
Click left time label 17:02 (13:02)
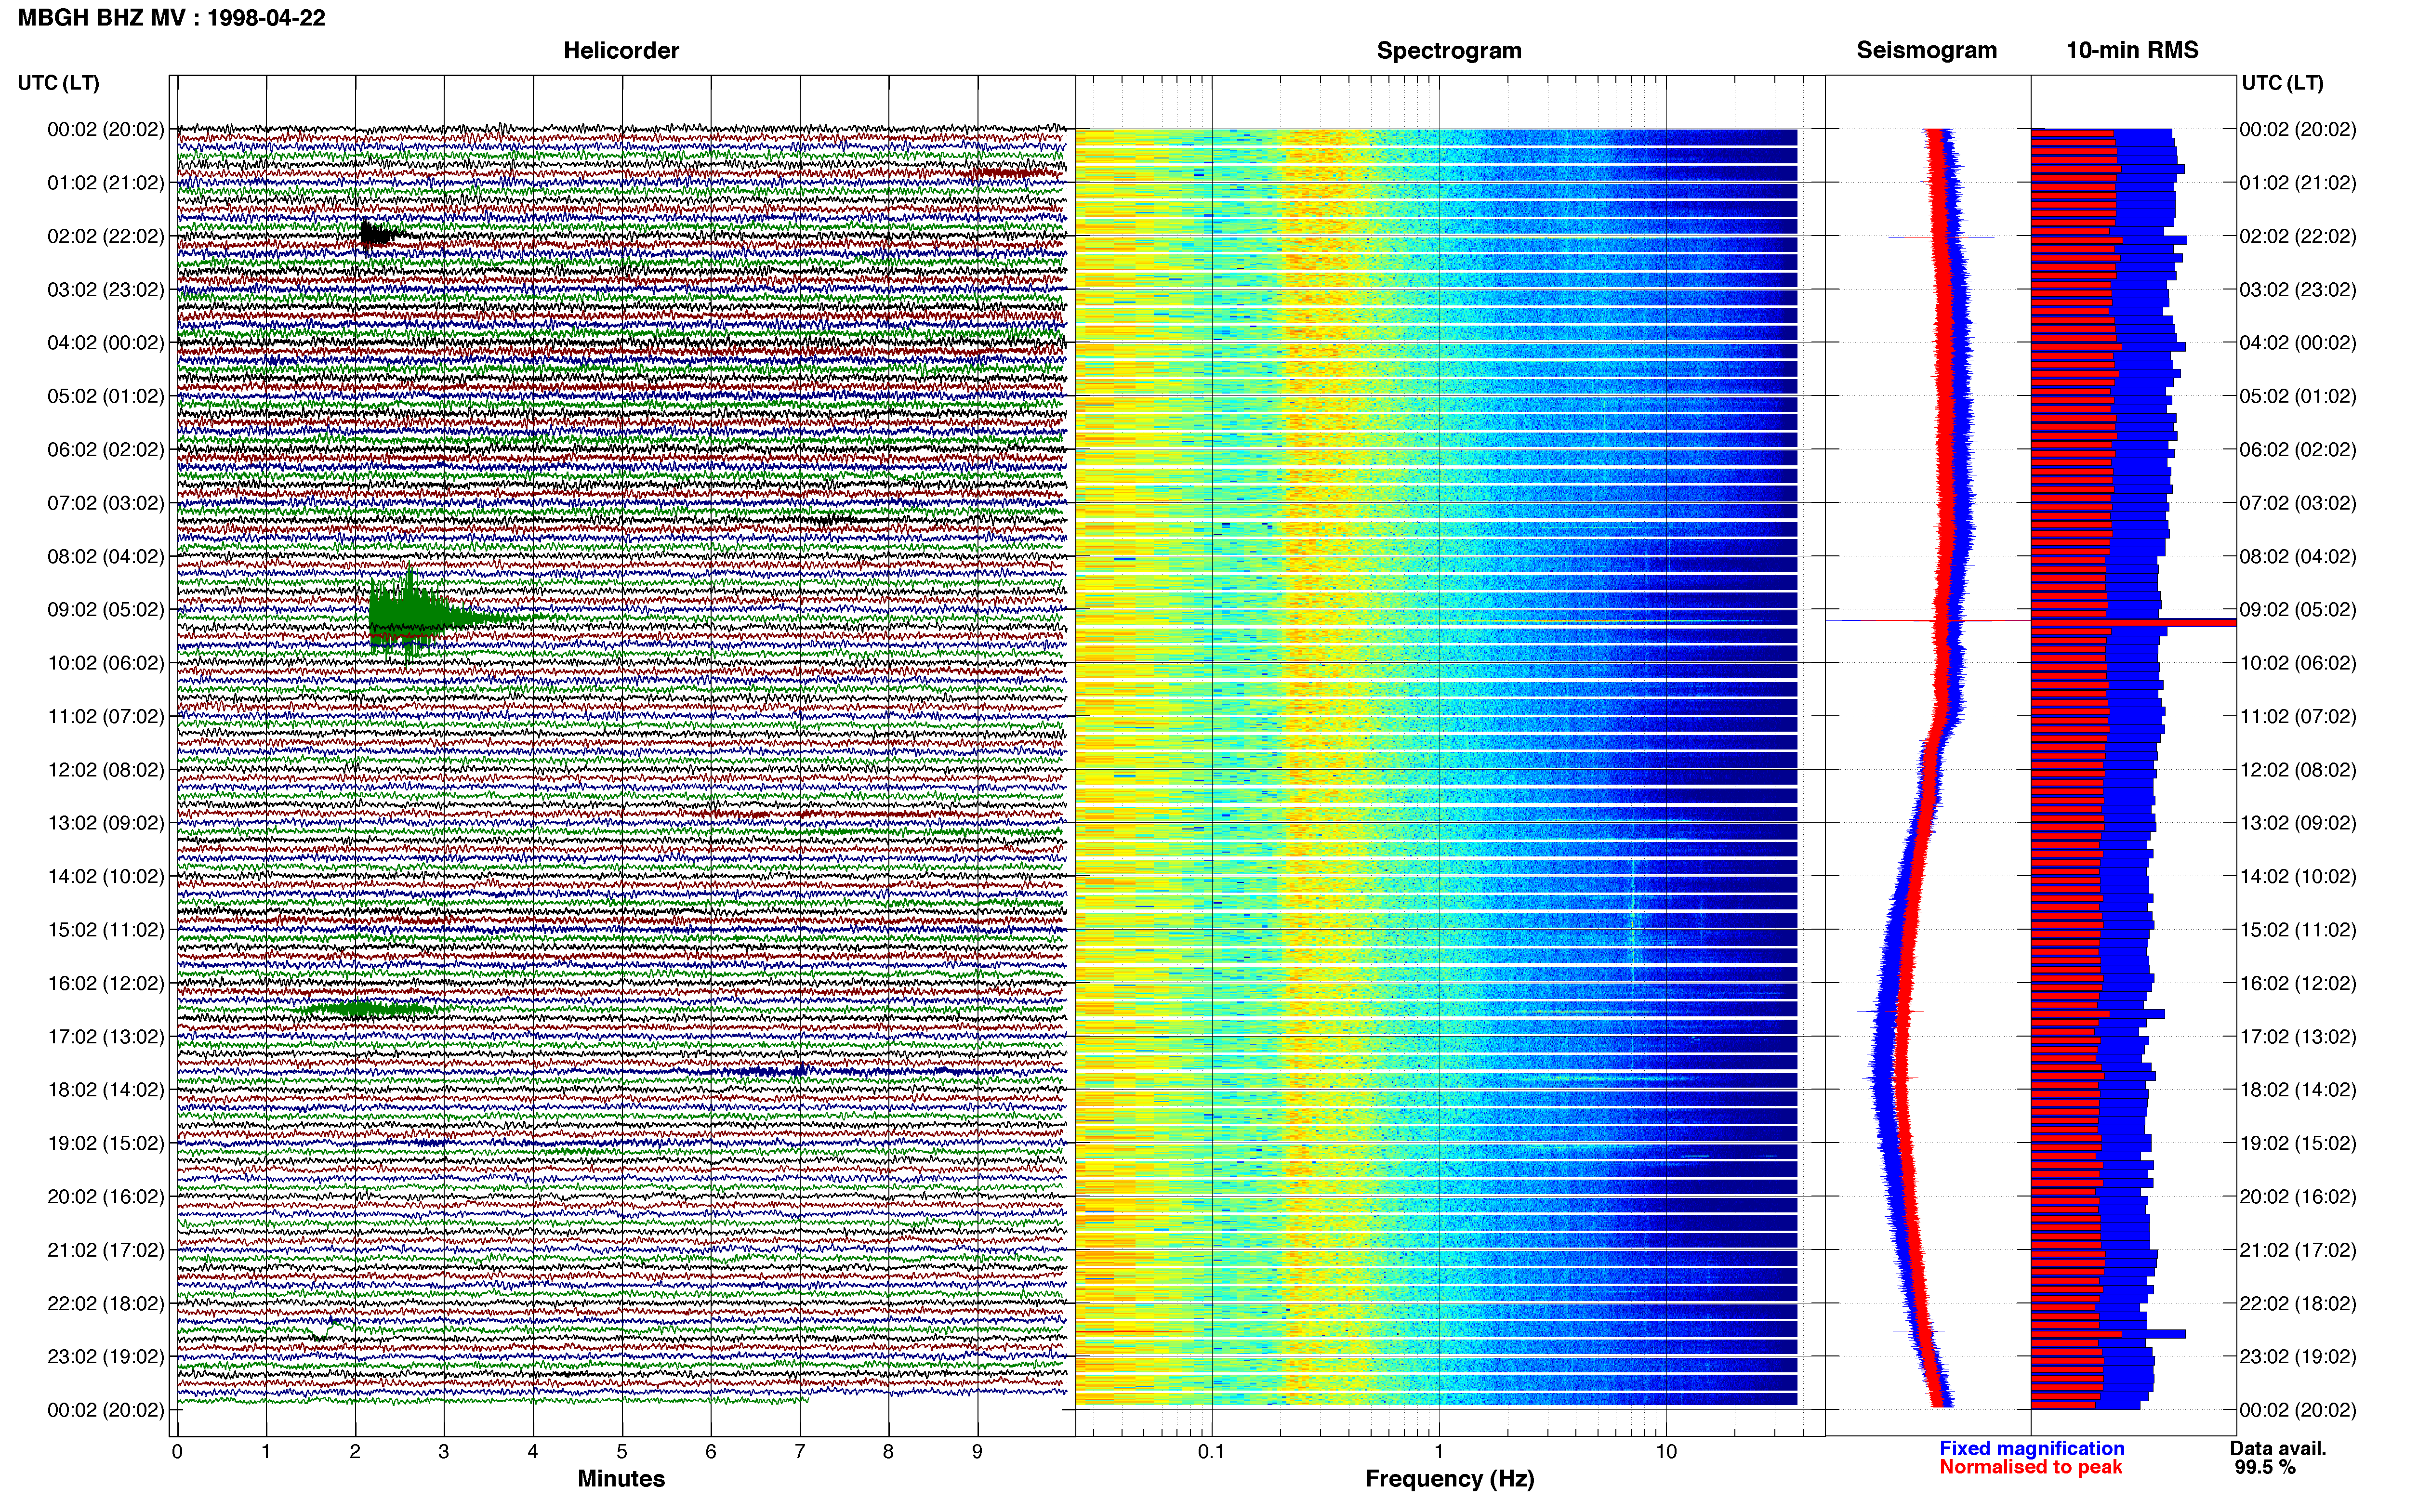pos(106,1037)
